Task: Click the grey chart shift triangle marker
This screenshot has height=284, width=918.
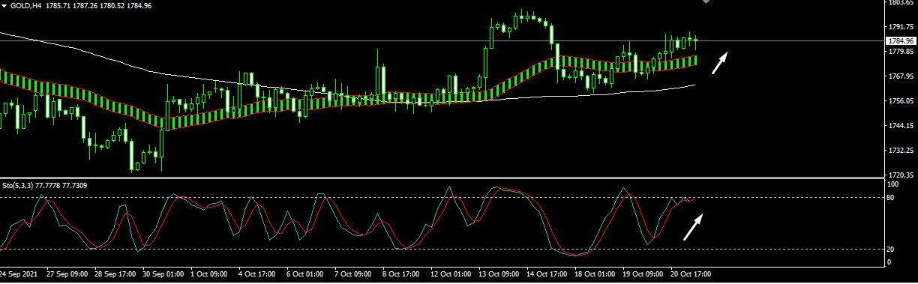Action: 705,2
